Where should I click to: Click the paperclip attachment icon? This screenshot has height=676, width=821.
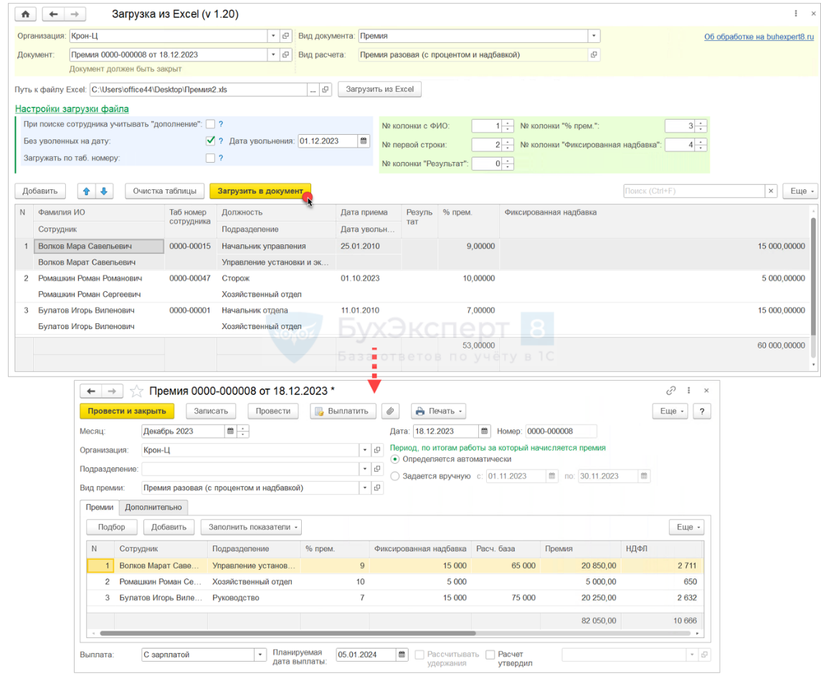click(391, 411)
